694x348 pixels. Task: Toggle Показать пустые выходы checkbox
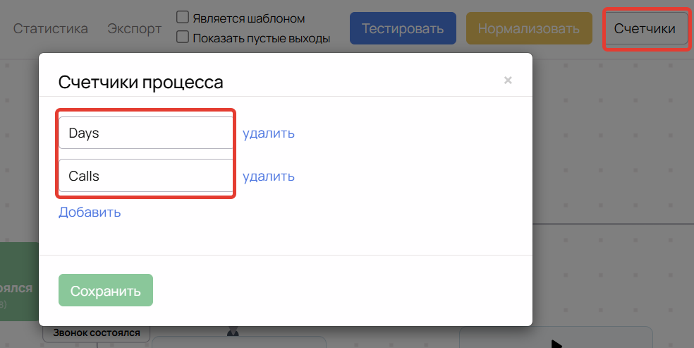[183, 37]
